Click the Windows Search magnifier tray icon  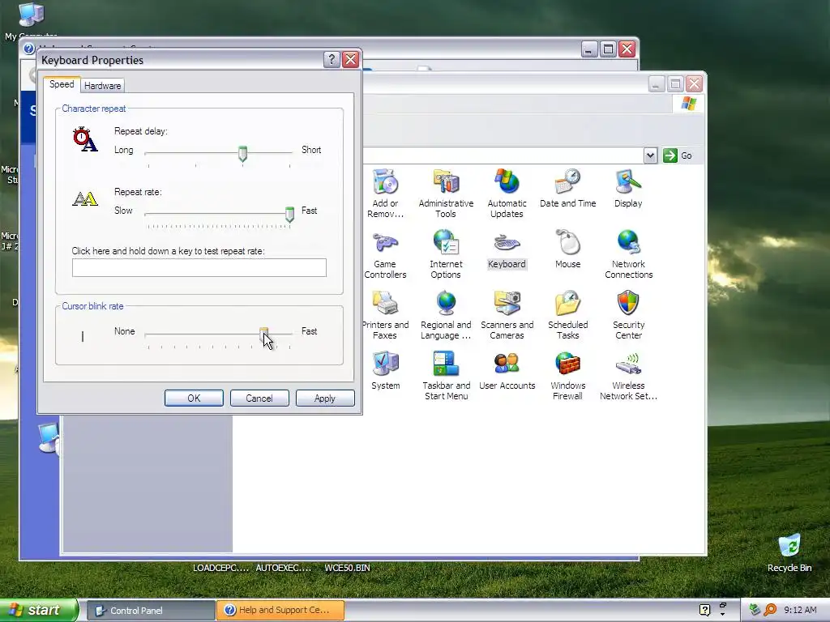click(770, 611)
